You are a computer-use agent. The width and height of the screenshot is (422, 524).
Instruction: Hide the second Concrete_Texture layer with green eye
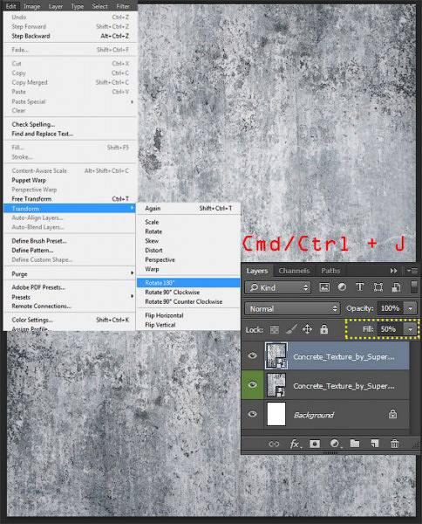pyautogui.click(x=253, y=384)
